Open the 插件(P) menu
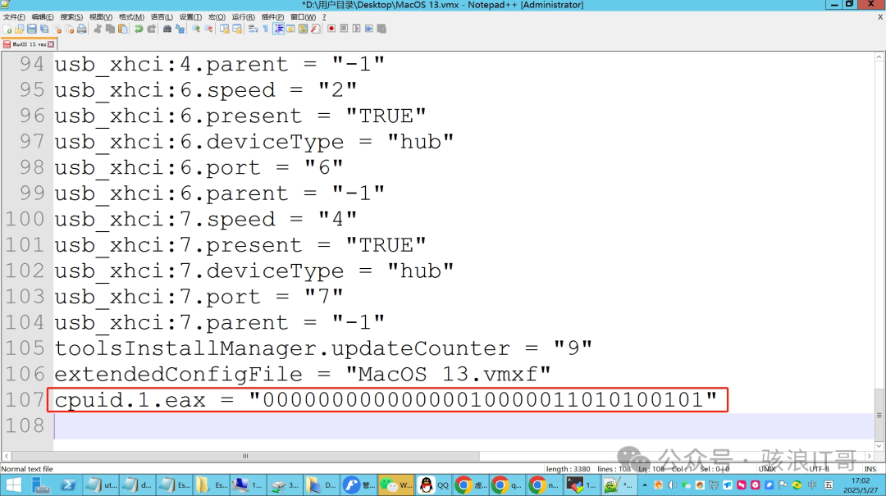This screenshot has width=886, height=496. point(272,17)
